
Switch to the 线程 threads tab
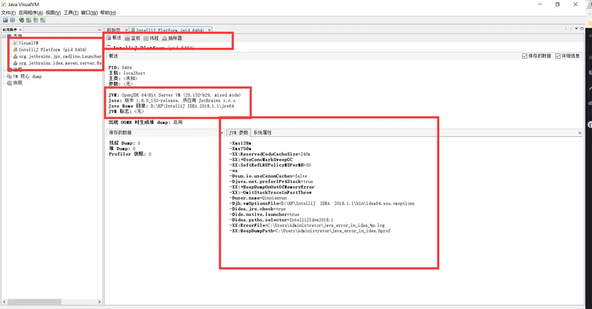151,38
